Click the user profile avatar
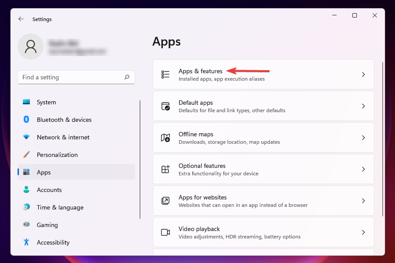 pyautogui.click(x=30, y=46)
